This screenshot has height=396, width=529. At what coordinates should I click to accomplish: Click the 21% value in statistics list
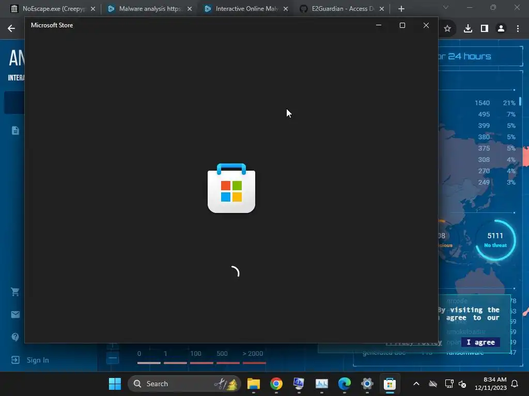[509, 103]
